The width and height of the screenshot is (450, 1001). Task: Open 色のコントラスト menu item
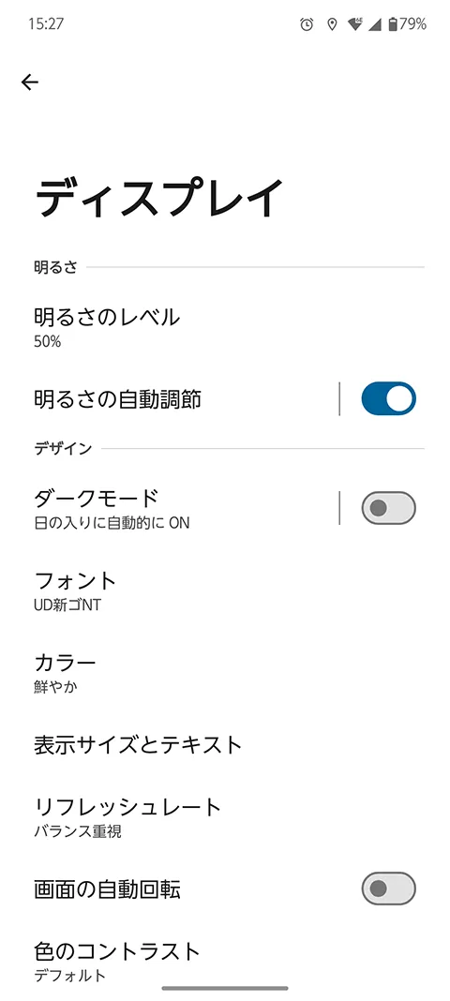225,962
